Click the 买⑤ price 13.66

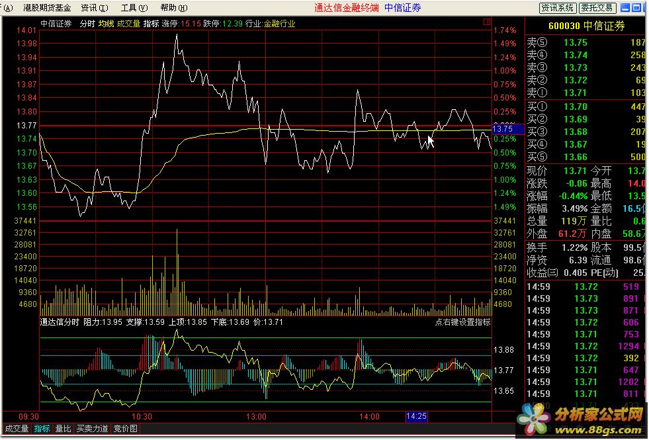pos(576,157)
